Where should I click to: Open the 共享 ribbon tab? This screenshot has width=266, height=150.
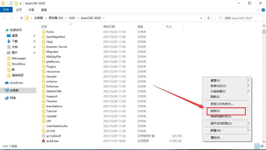click(31, 10)
